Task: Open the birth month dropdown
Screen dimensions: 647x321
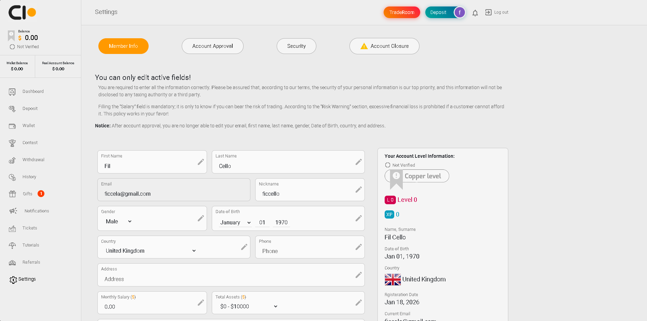Action: coord(235,223)
